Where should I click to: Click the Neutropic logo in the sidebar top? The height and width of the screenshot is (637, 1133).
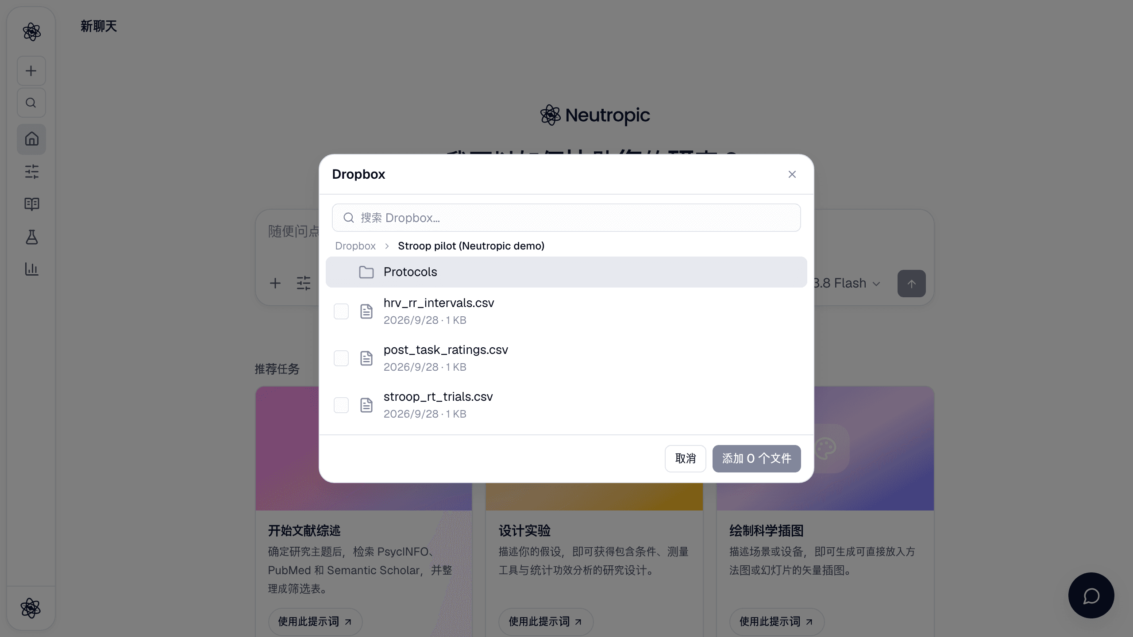31,32
